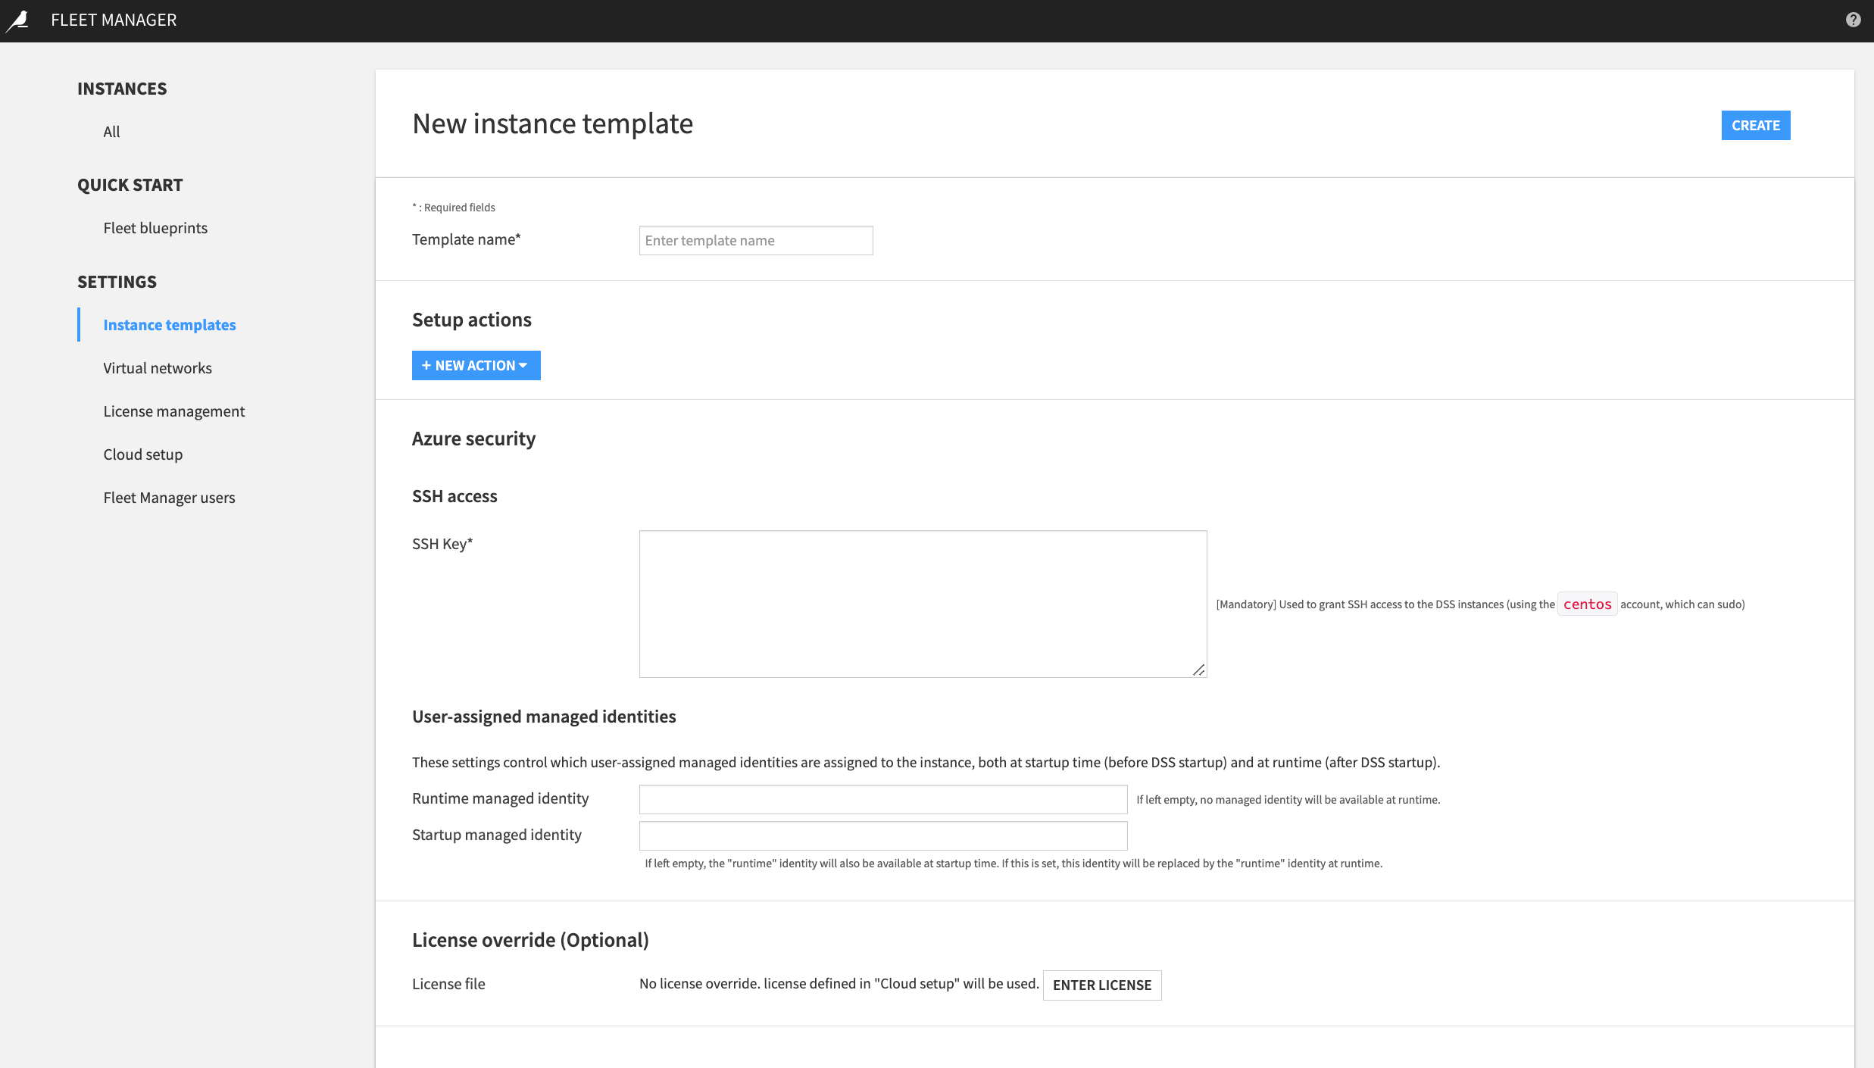Open the help question mark icon
The image size is (1874, 1068).
[1853, 19]
